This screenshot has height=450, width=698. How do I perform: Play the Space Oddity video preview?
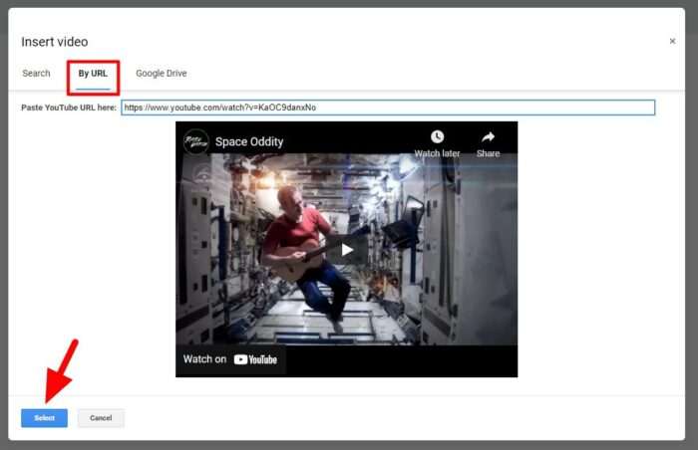[347, 250]
